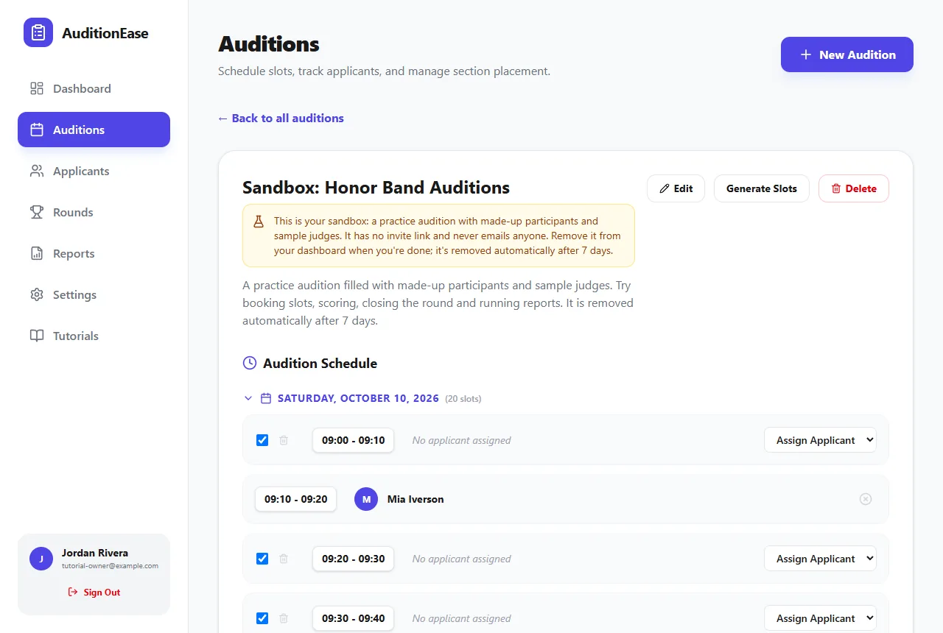Open Dashboard from the sidebar

[94, 88]
